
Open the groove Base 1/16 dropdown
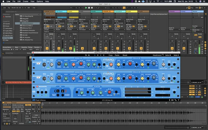(x=18, y=49)
